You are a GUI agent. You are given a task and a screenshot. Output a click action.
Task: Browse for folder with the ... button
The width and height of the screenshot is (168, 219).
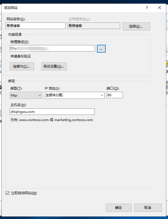101,49
